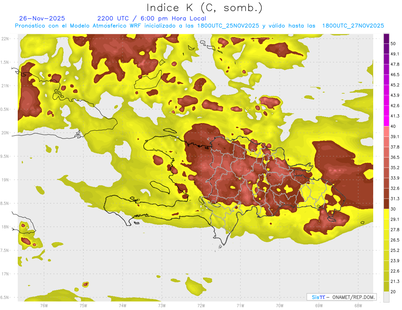Click the "20" color scale label
Image resolution: width=402 pixels, height=310 pixels.
(393, 292)
